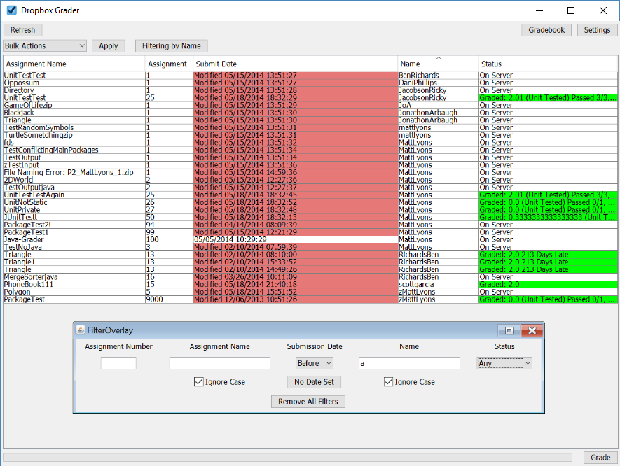Sort by Submit Date column header

(296, 64)
